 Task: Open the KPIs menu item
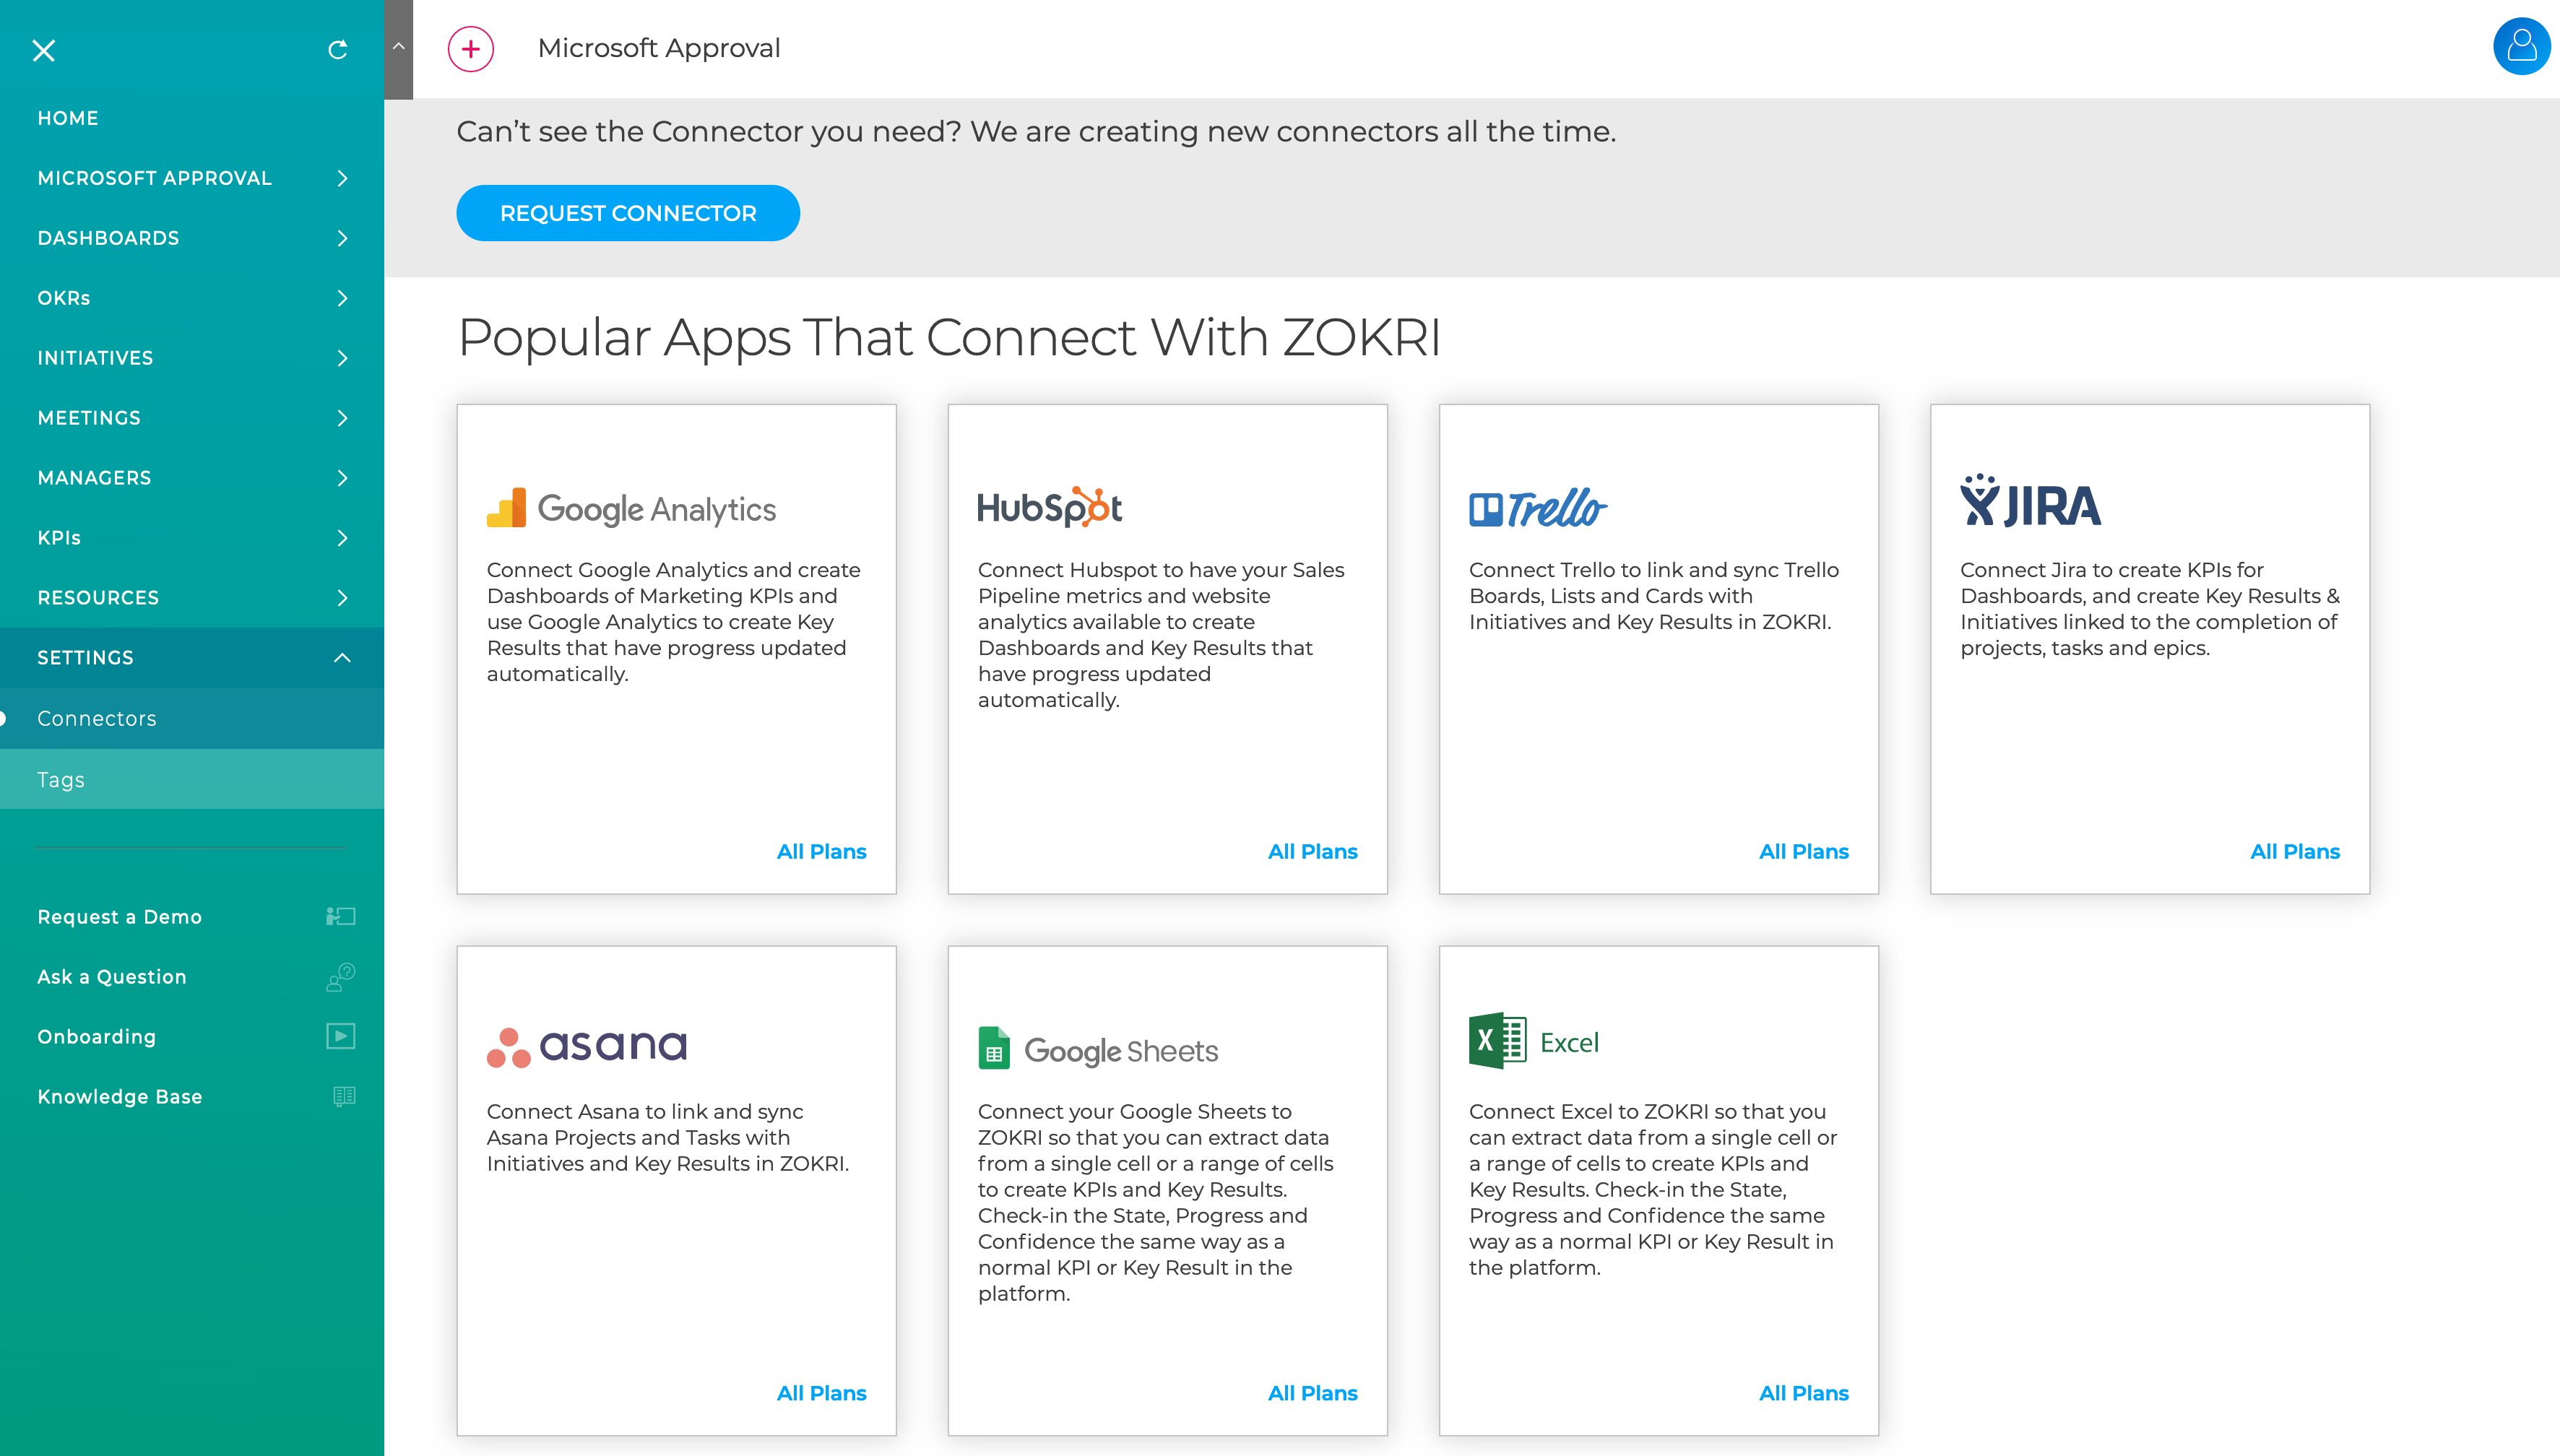[x=192, y=538]
